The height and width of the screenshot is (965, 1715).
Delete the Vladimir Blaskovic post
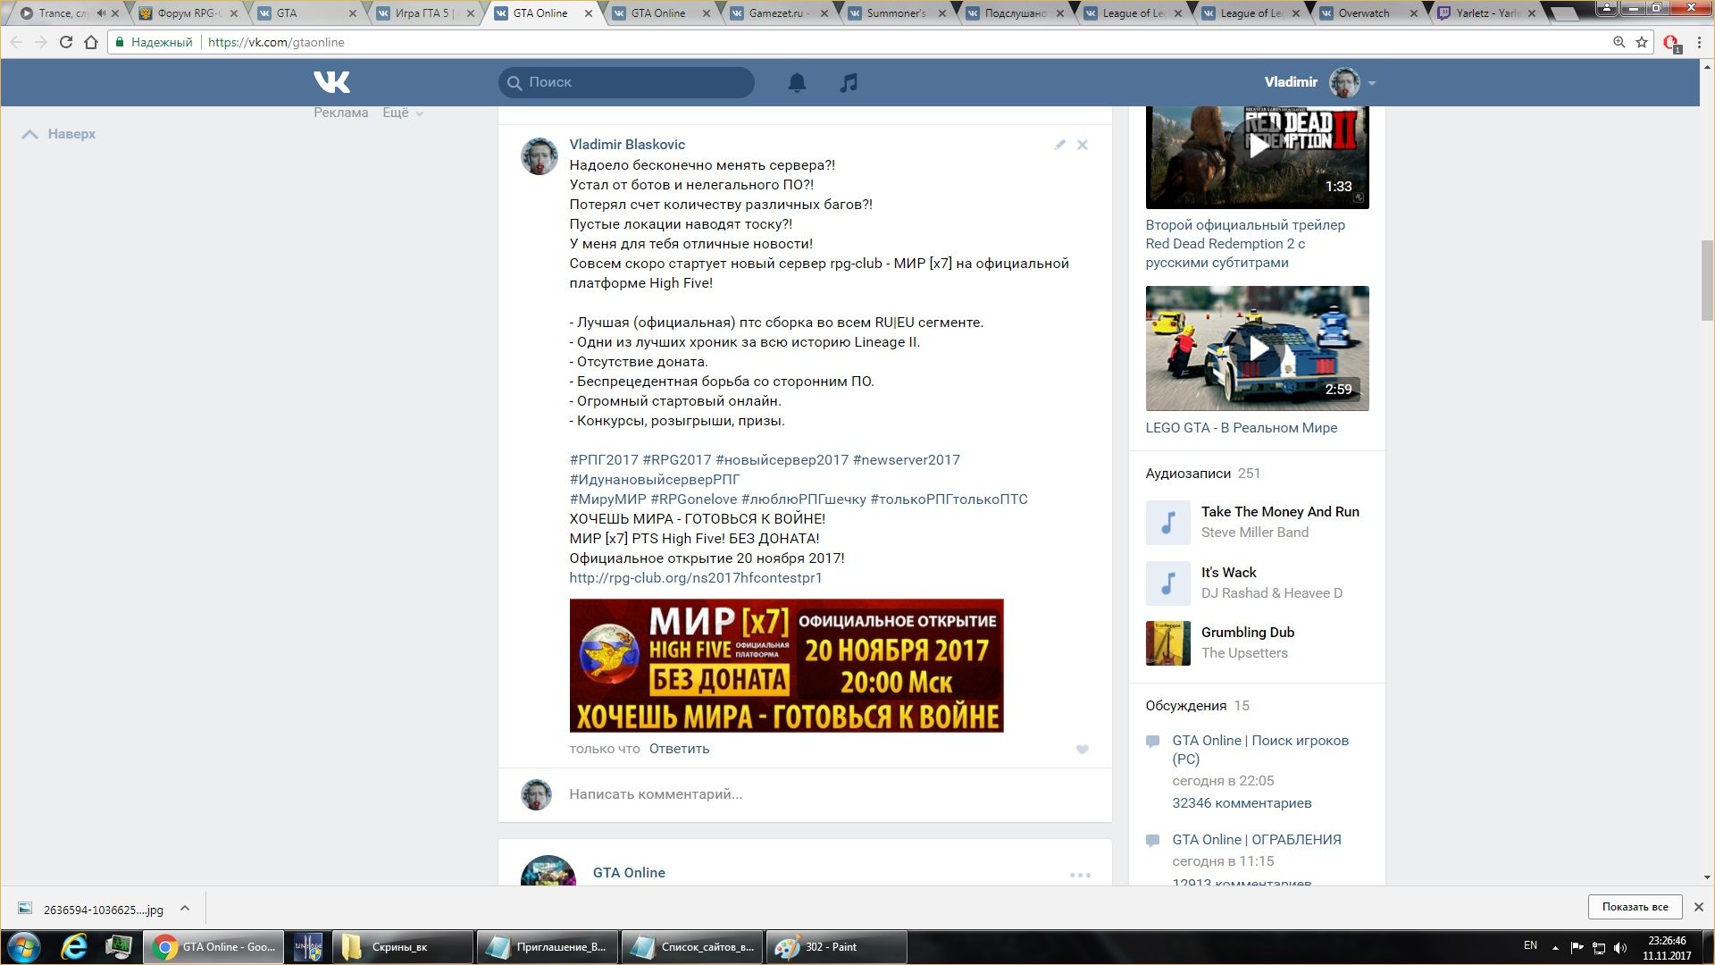tap(1082, 145)
